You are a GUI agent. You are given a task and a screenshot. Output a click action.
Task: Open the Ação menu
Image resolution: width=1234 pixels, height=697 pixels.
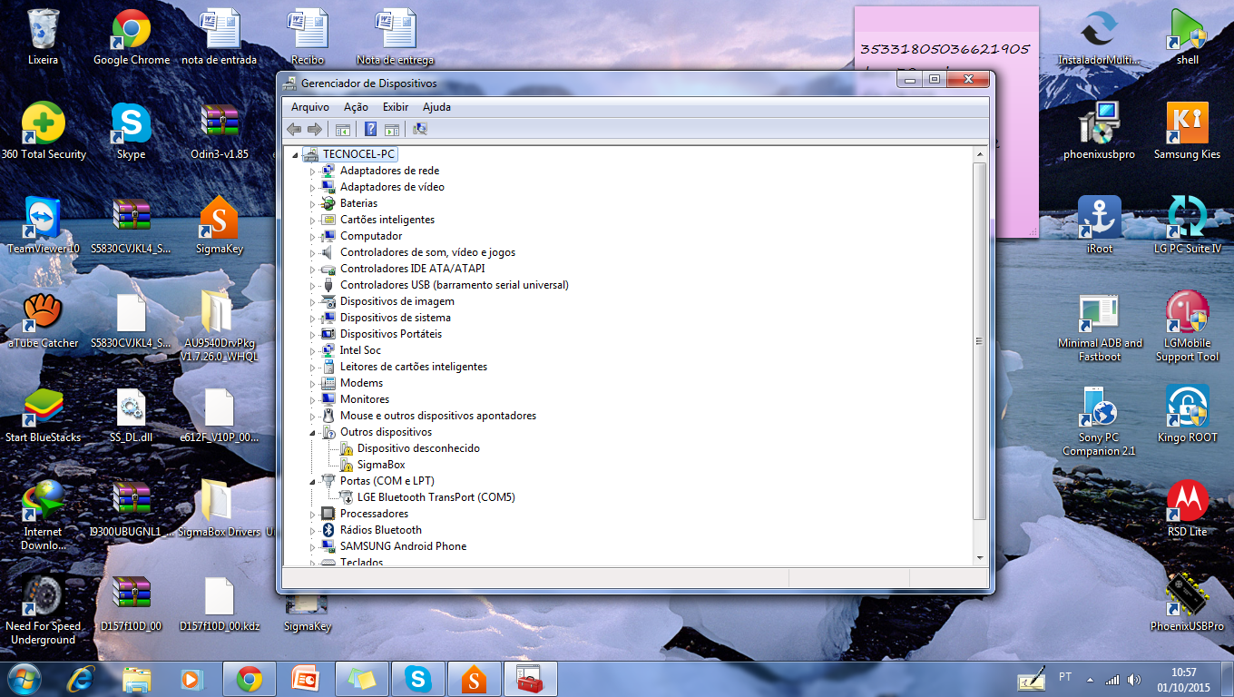tap(356, 107)
